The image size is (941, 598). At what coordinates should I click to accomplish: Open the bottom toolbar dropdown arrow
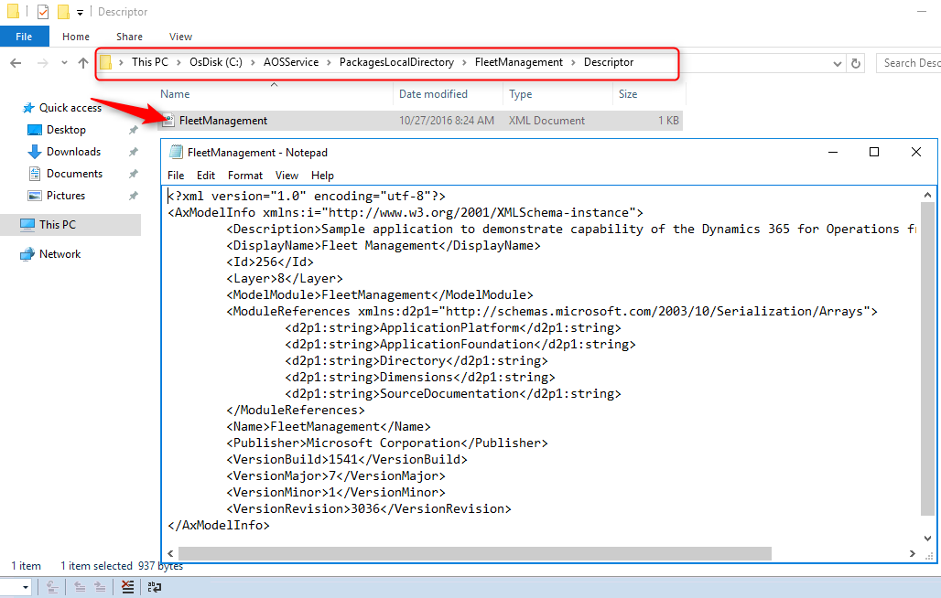click(26, 587)
